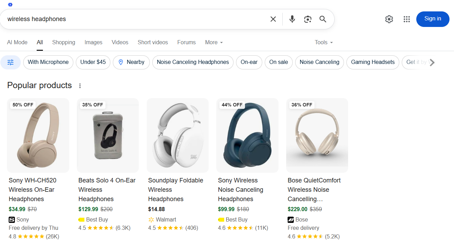Viewport: 454px width, 245px height.
Task: Clear the search query with the X
Action: point(273,19)
